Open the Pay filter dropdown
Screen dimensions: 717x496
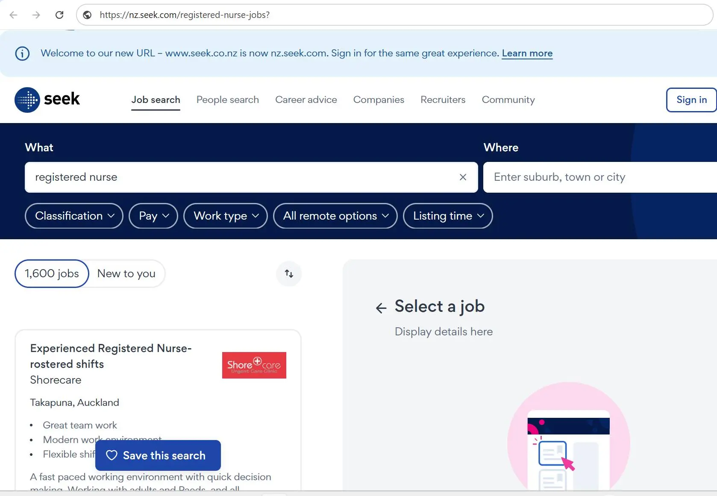click(x=153, y=216)
